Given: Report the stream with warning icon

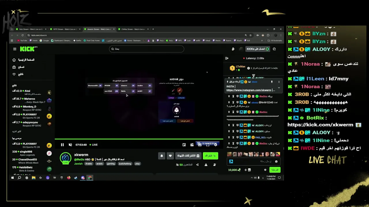Looking at the screenshot, I should pyautogui.click(x=206, y=165).
